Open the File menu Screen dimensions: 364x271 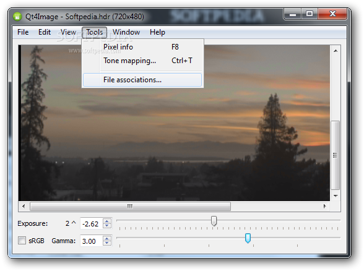(23, 32)
